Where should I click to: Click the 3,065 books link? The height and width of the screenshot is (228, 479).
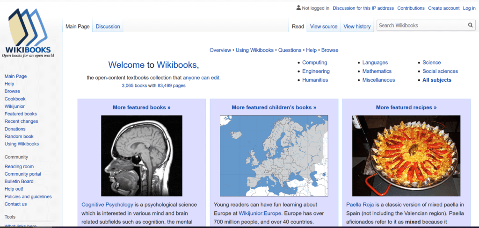pyautogui.click(x=134, y=86)
